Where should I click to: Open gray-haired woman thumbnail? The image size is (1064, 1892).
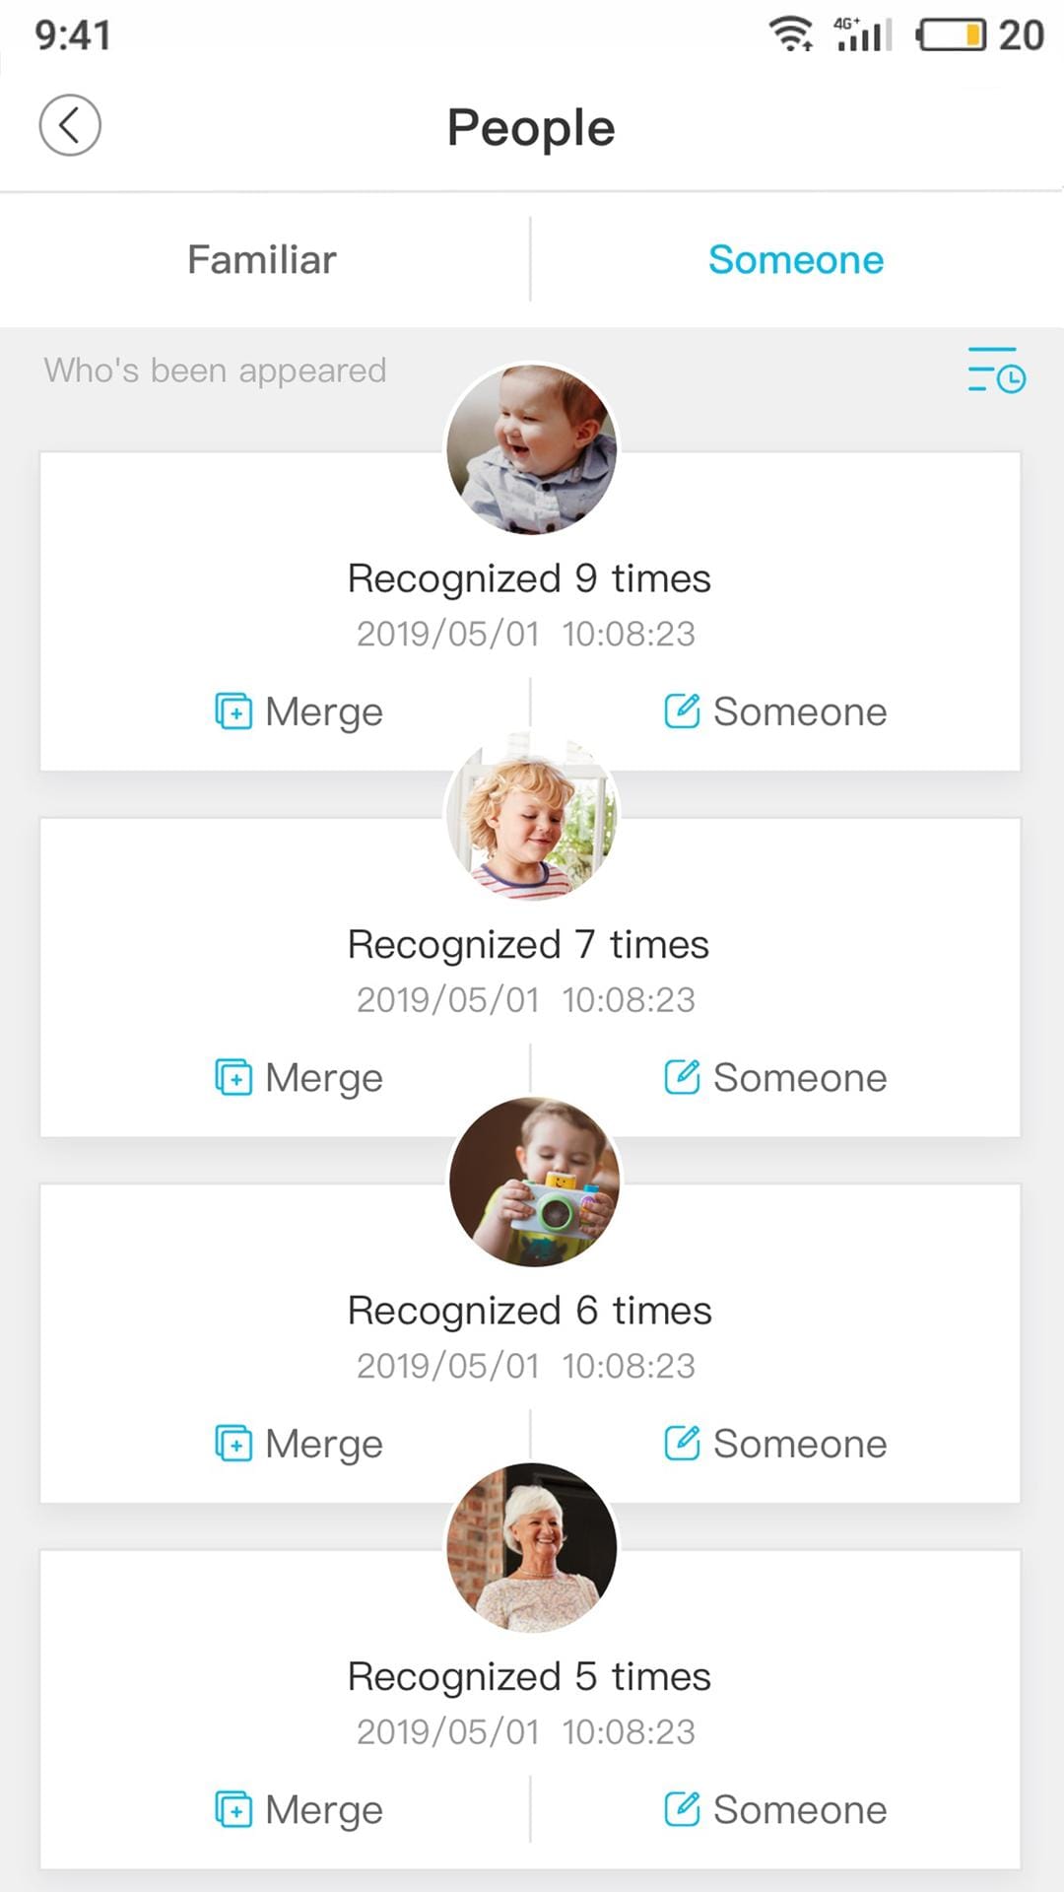point(532,1547)
